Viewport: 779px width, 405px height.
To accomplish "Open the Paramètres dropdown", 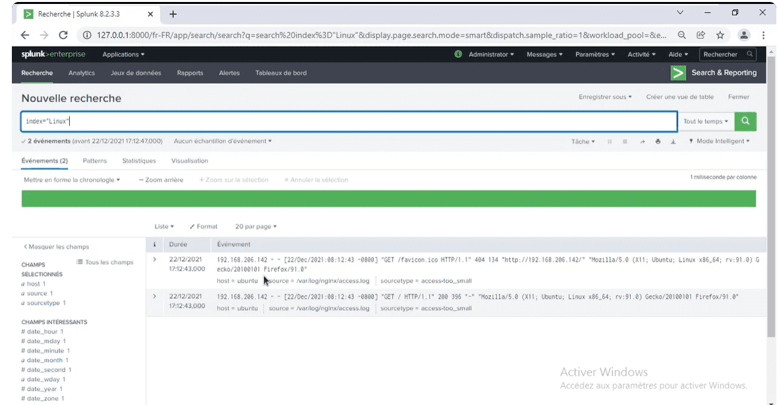I will (594, 54).
